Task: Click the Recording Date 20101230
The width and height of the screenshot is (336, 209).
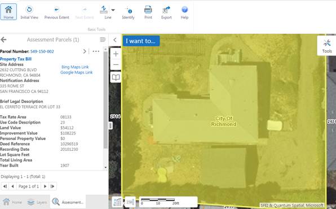Action: pyautogui.click(x=69, y=149)
